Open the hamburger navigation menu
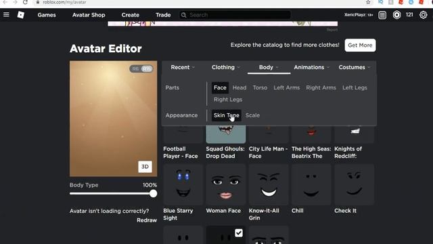 point(6,15)
